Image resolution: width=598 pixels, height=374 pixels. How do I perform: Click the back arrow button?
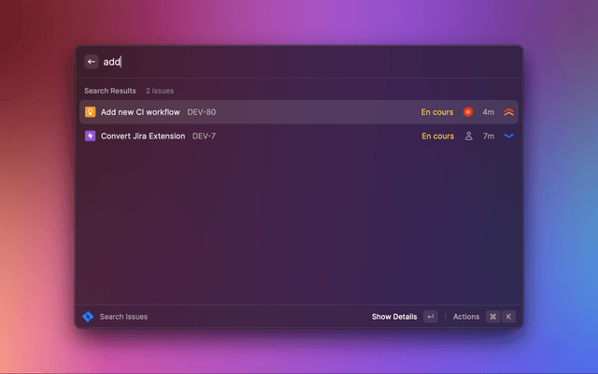coord(92,62)
